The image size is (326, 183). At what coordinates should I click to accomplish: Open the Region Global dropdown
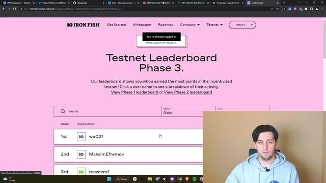pos(188,111)
